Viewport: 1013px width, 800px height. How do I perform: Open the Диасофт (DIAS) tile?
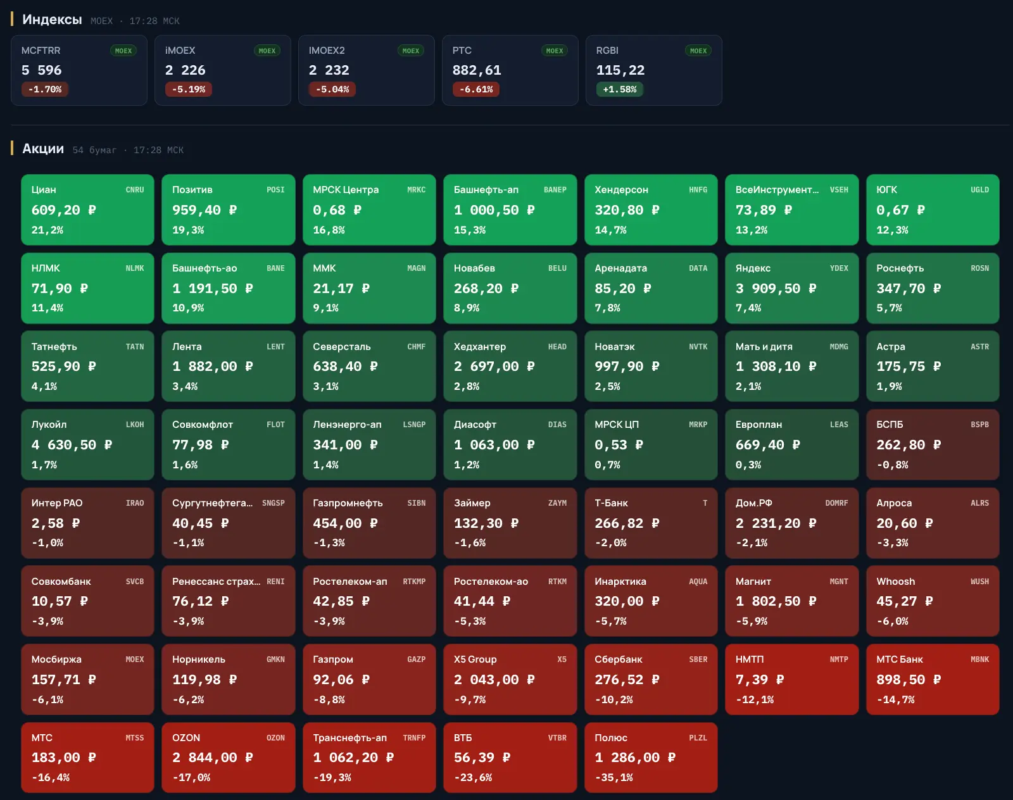click(x=510, y=444)
